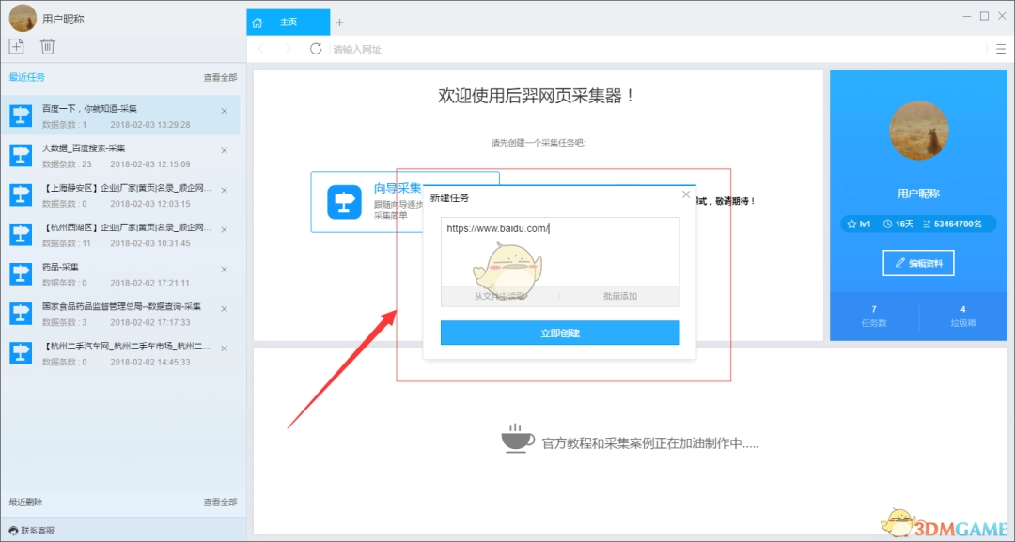Click the 编辑资料 edit profile button

point(918,263)
